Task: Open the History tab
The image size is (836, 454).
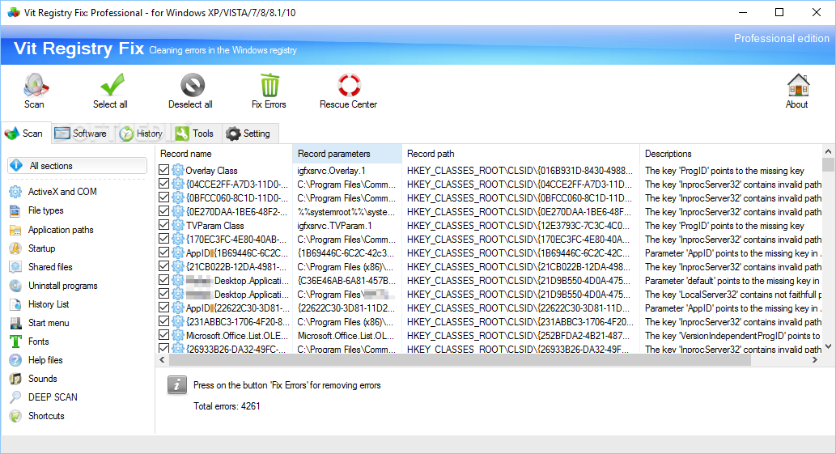Action: click(x=142, y=134)
